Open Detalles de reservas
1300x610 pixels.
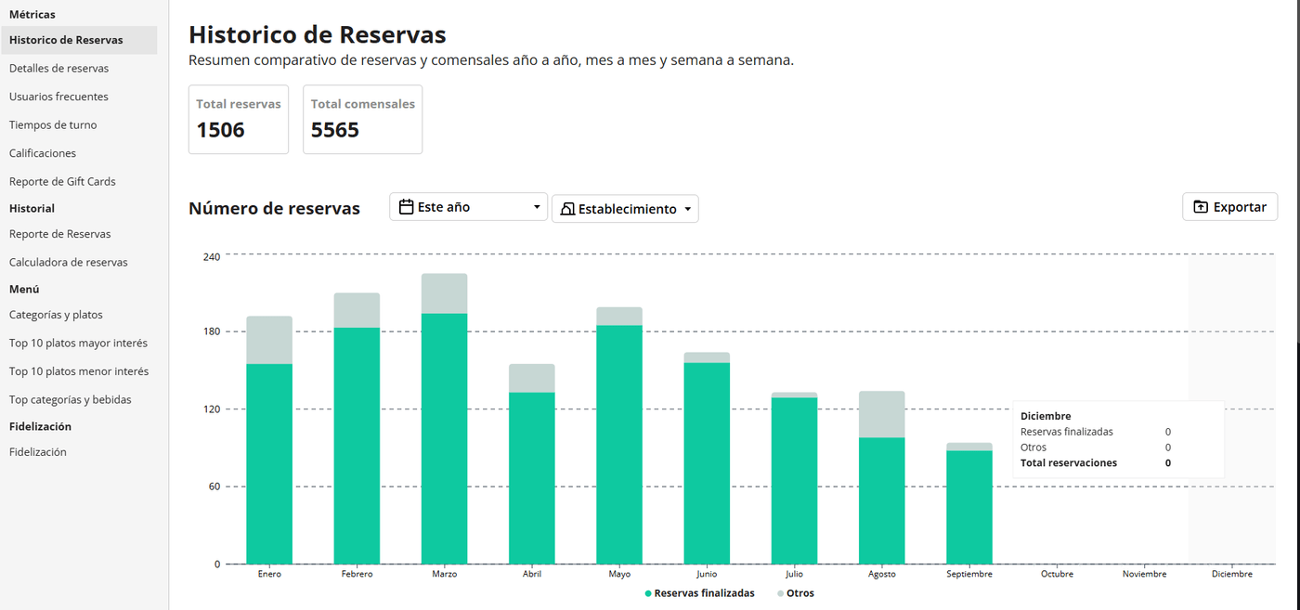(58, 69)
